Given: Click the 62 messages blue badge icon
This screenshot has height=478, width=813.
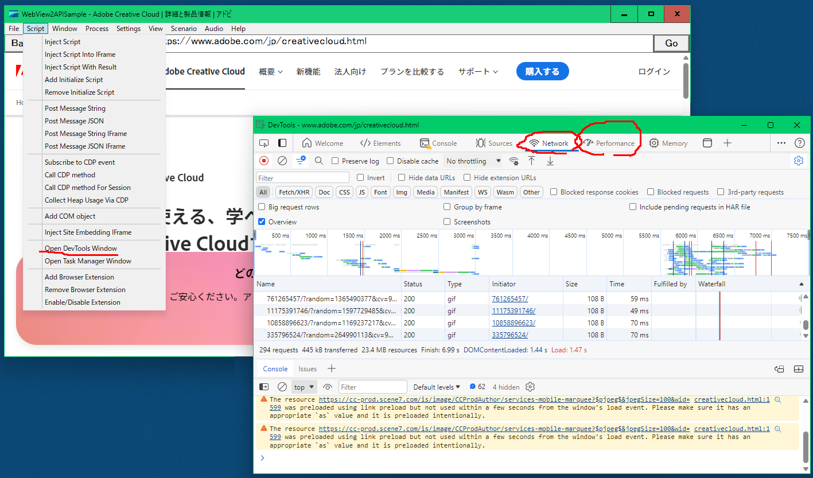Looking at the screenshot, I should (x=477, y=387).
